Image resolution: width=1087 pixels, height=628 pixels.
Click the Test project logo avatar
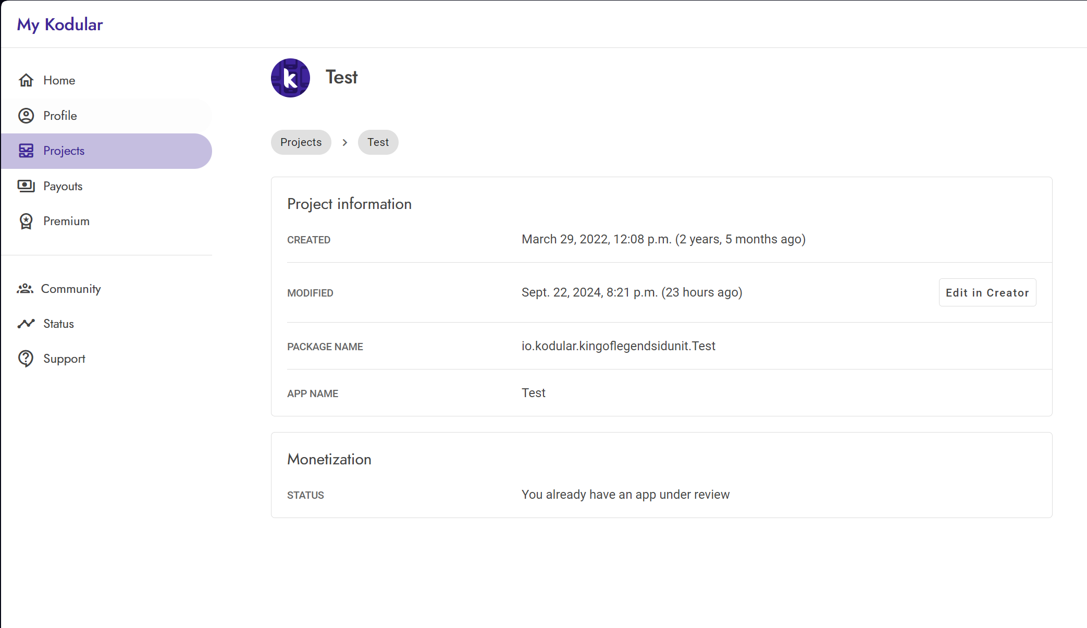tap(290, 78)
